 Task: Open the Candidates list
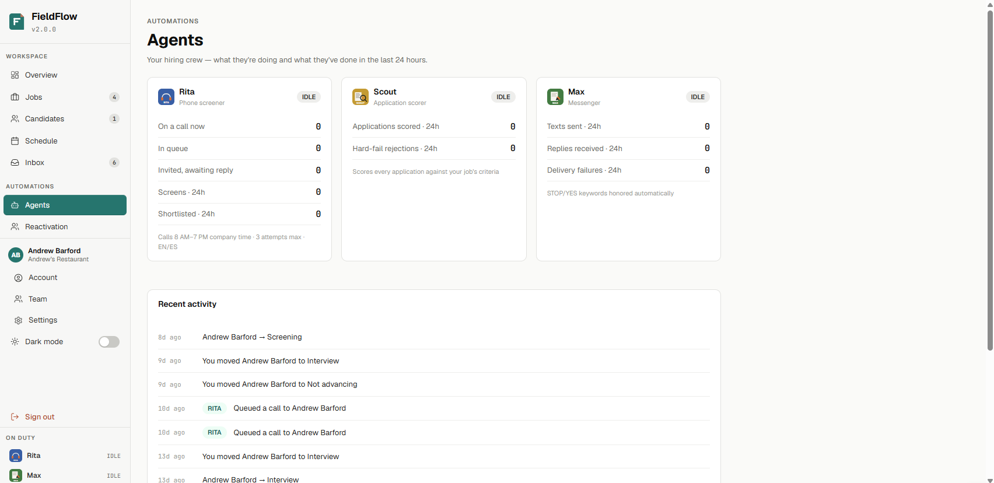[65, 119]
